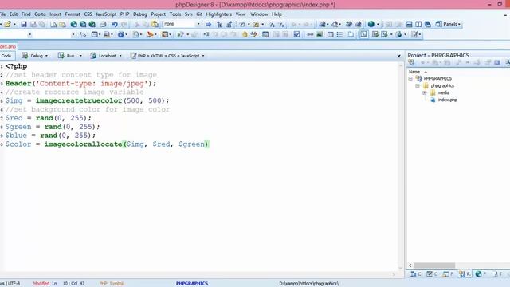Click the blue sphere icon left of Panels

coord(371,24)
